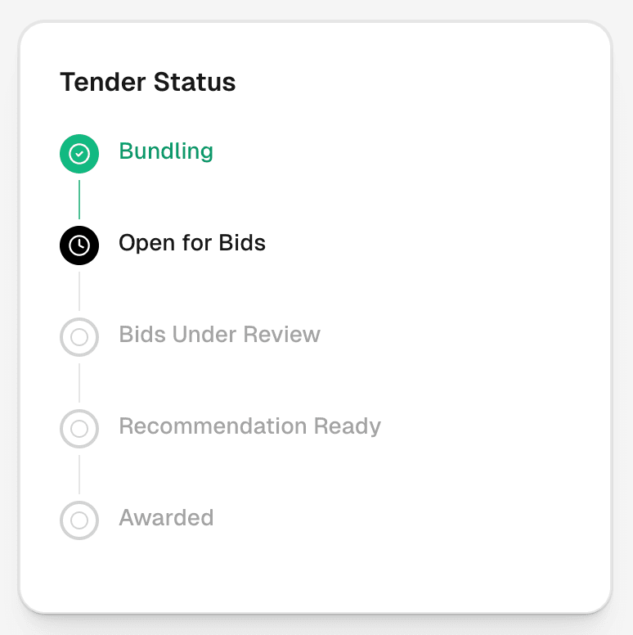The width and height of the screenshot is (633, 635).
Task: Open the Bundling step label
Action: [x=166, y=151]
